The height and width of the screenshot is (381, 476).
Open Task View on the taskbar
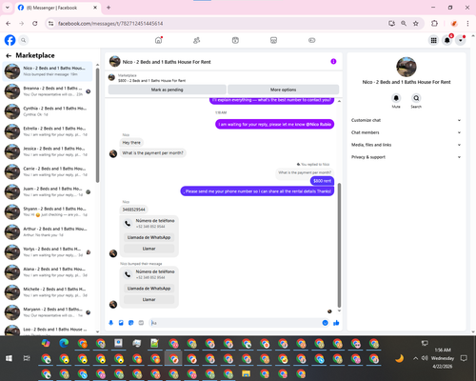tap(27, 358)
